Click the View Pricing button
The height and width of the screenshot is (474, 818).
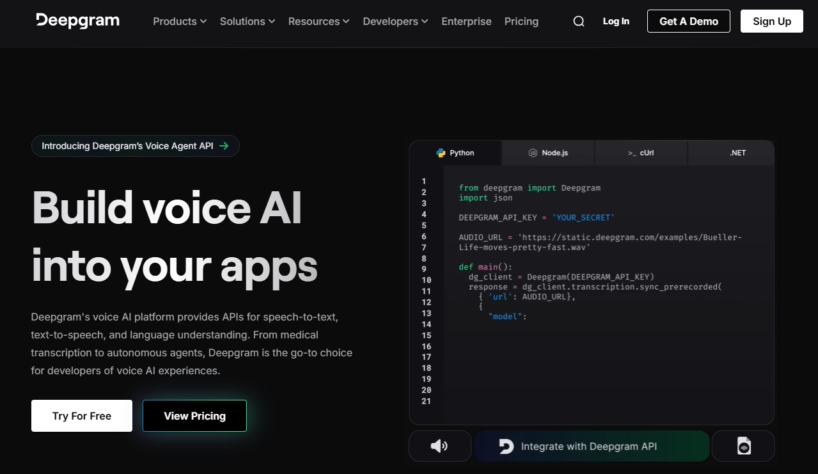(194, 416)
